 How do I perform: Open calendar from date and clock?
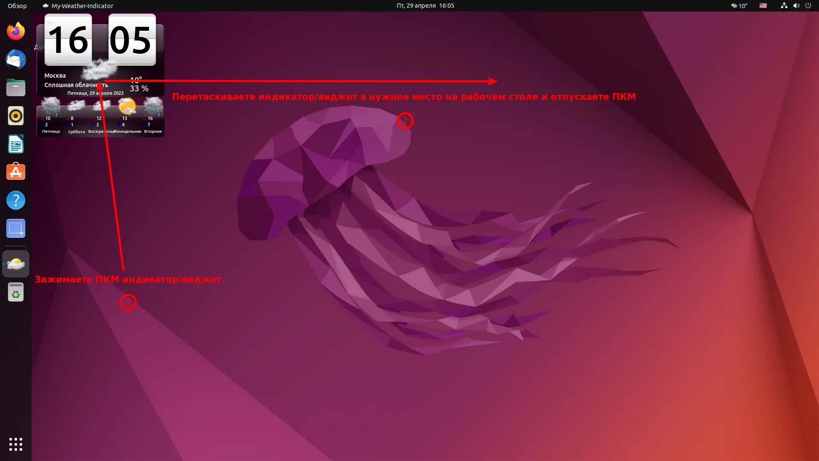pos(425,6)
